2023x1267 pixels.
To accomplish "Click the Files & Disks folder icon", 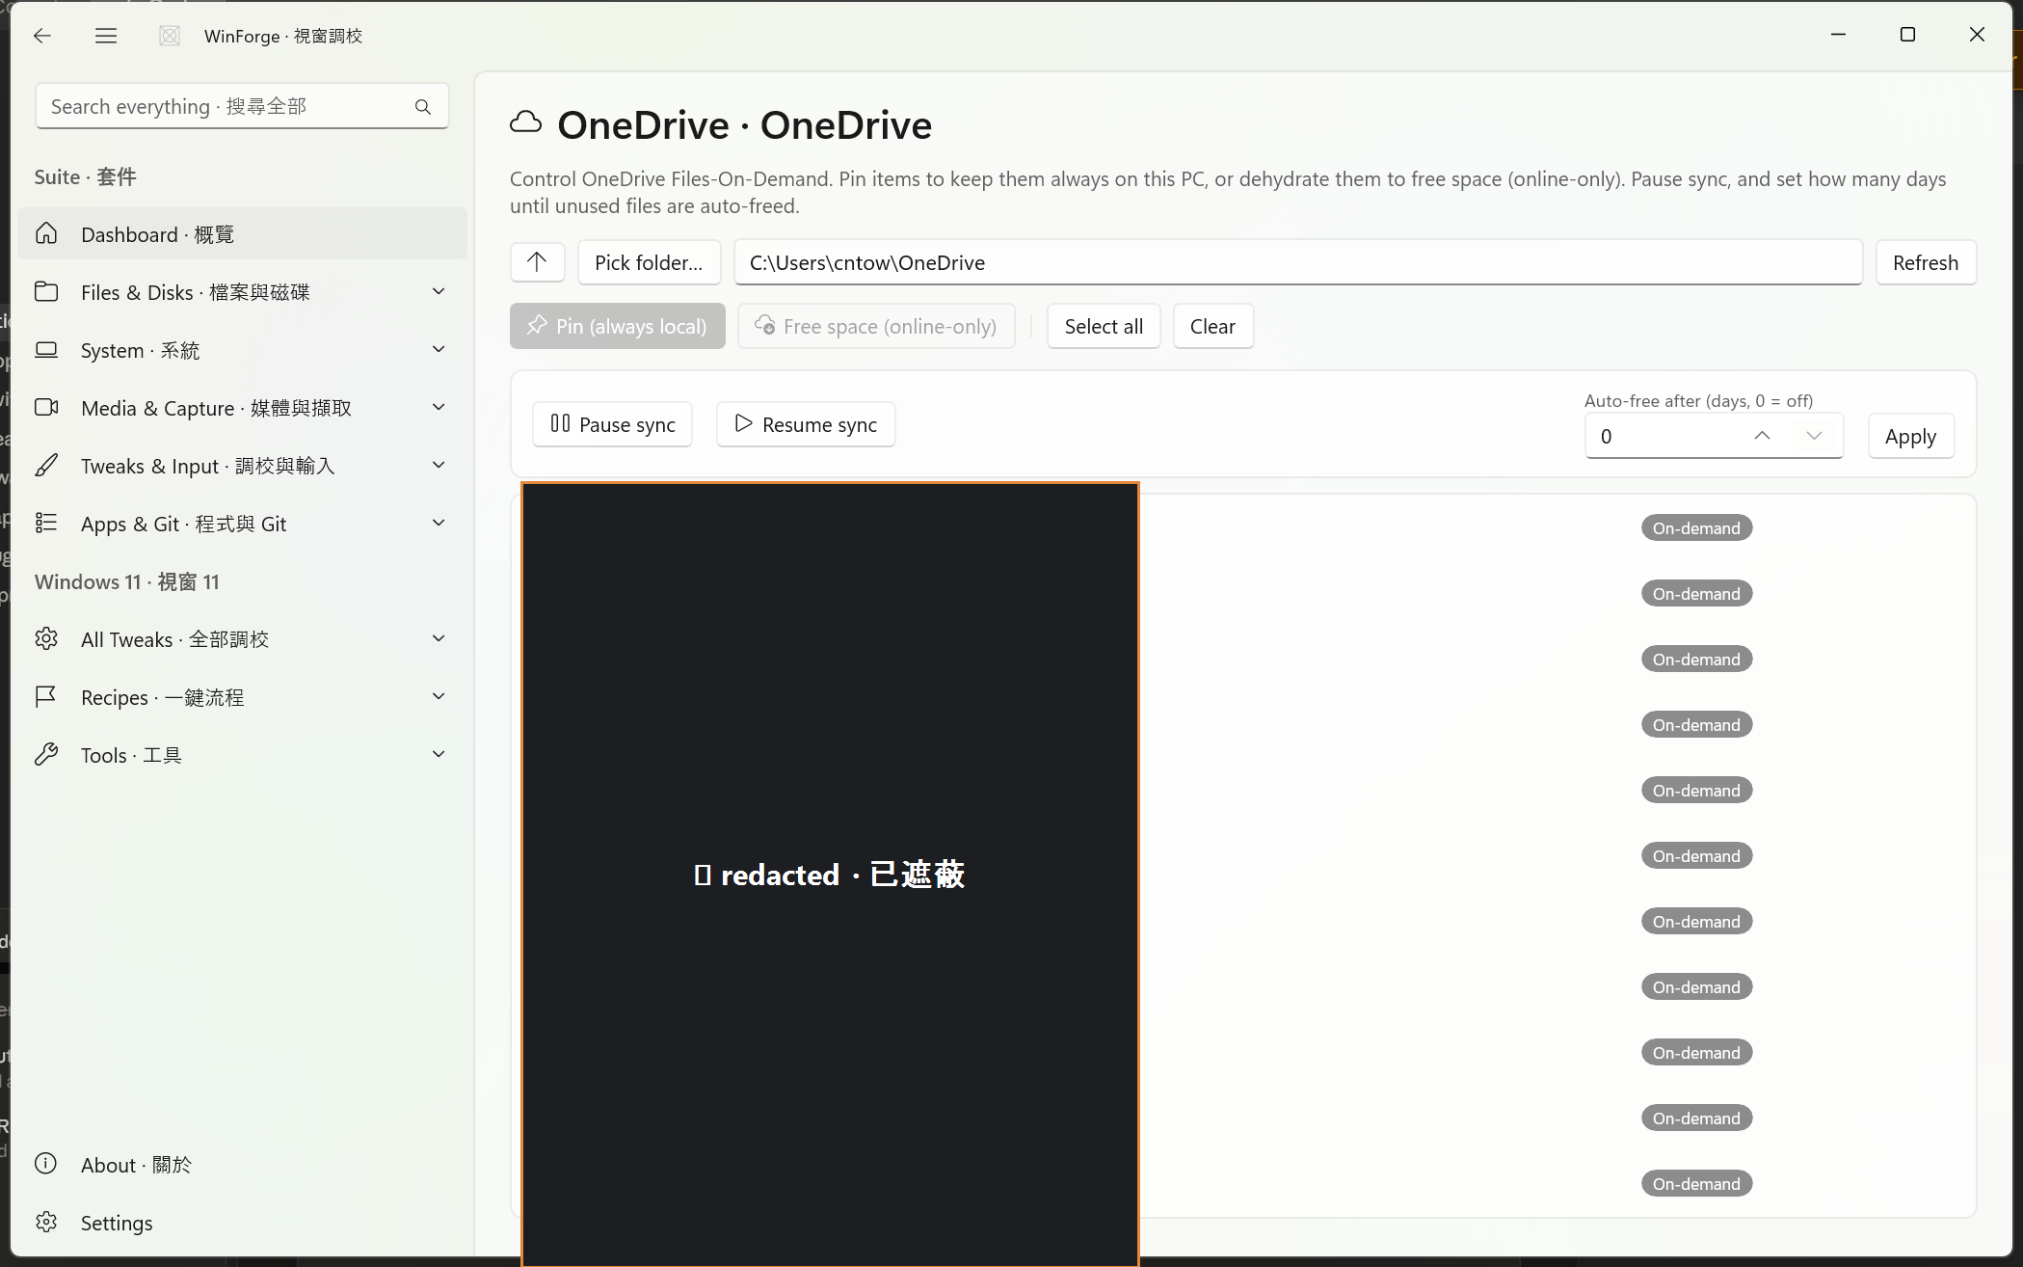I will (46, 291).
